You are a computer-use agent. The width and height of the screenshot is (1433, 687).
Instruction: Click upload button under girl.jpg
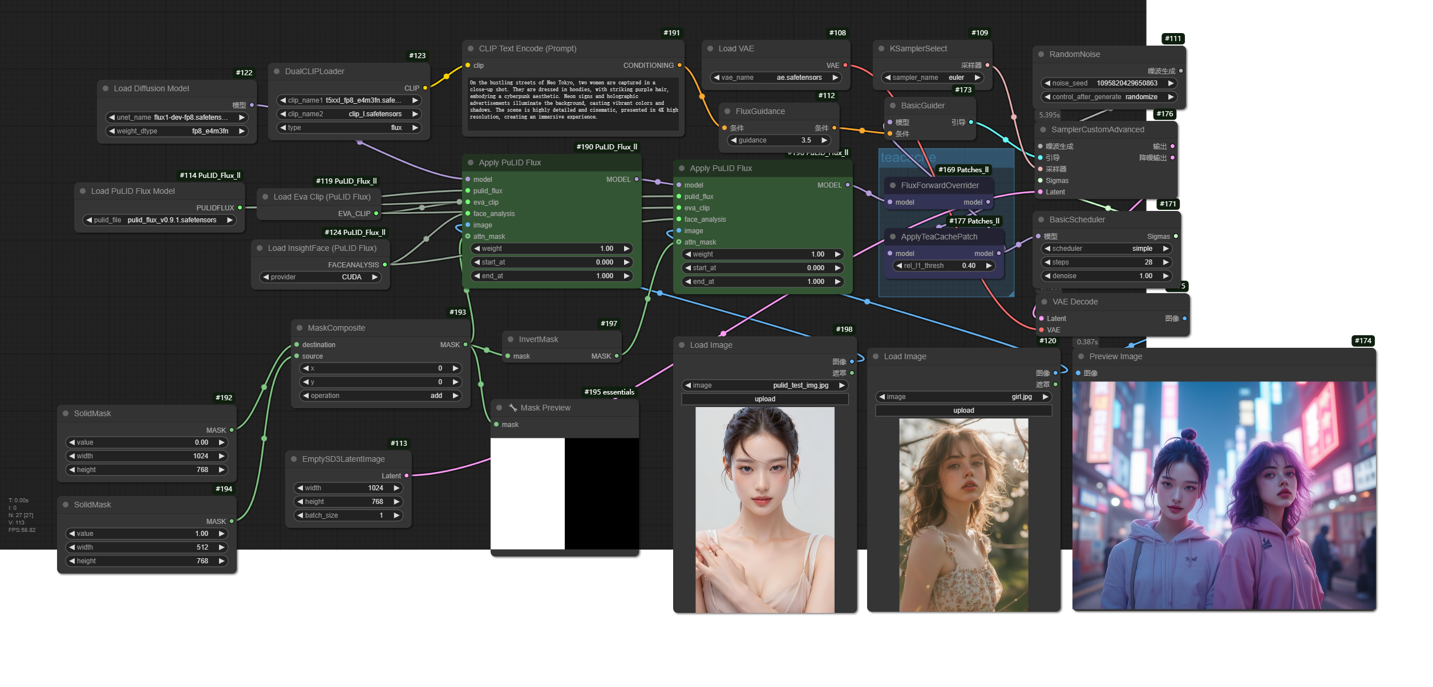[x=963, y=410]
